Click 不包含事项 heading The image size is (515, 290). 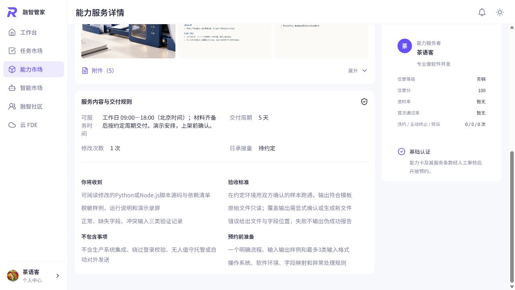[94, 237]
